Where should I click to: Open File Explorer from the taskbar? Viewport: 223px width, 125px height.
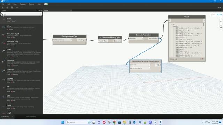[125, 122]
